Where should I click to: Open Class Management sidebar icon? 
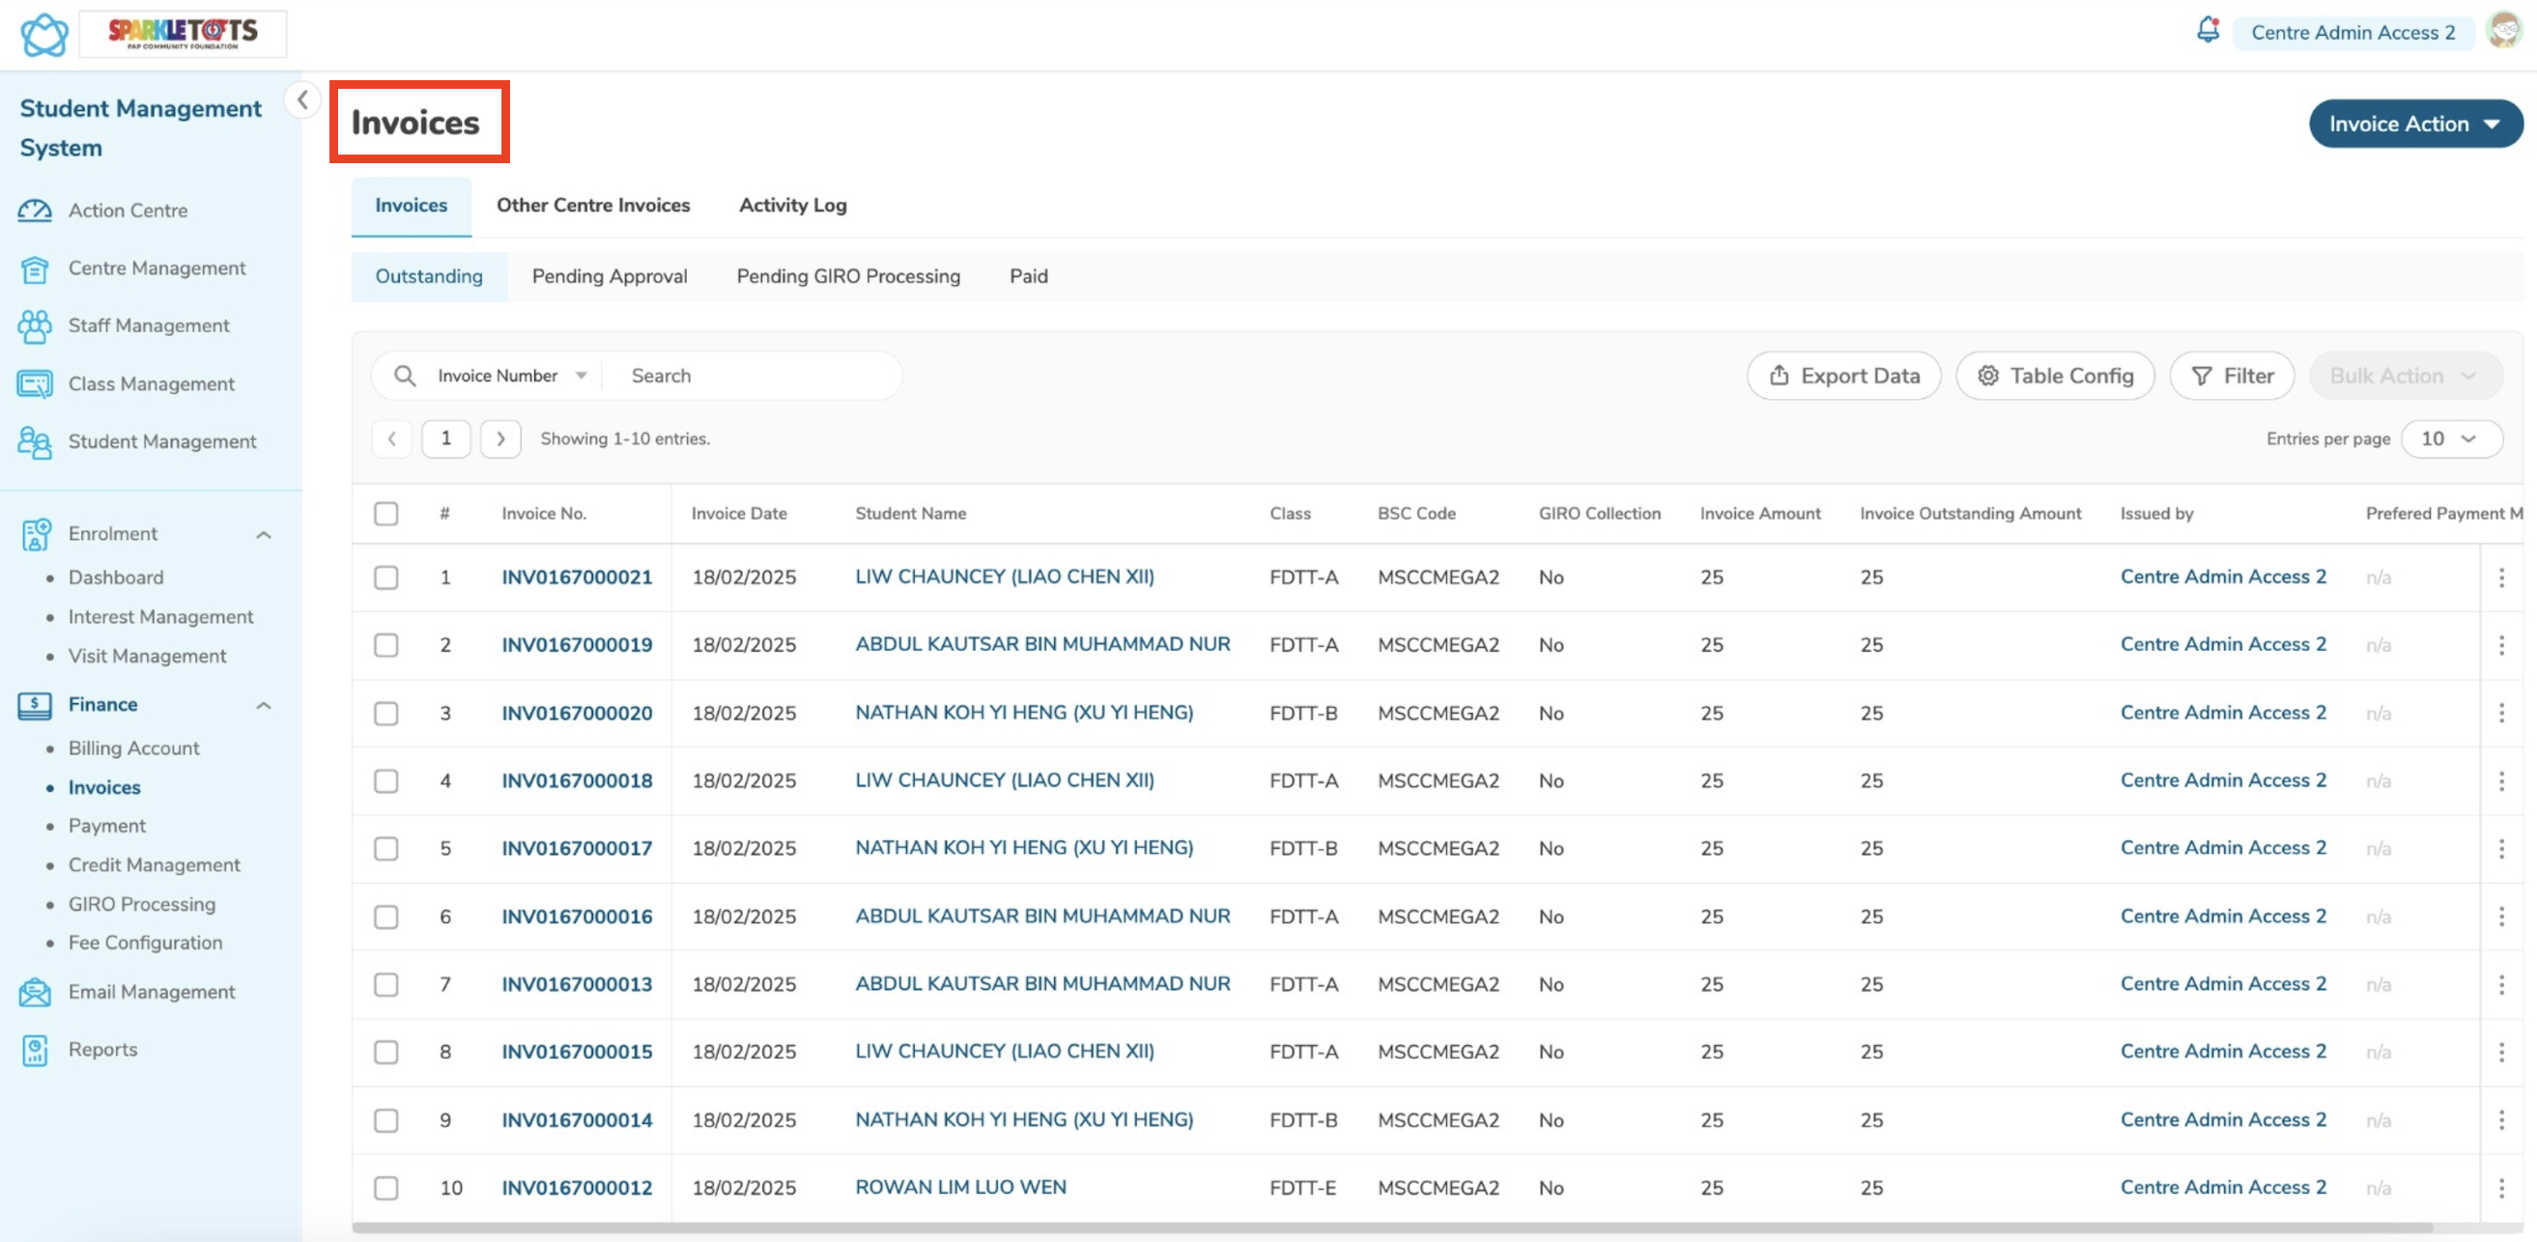click(x=35, y=383)
